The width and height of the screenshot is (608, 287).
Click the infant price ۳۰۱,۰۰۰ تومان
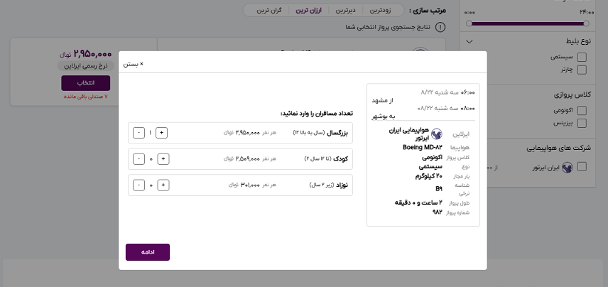pos(244,185)
